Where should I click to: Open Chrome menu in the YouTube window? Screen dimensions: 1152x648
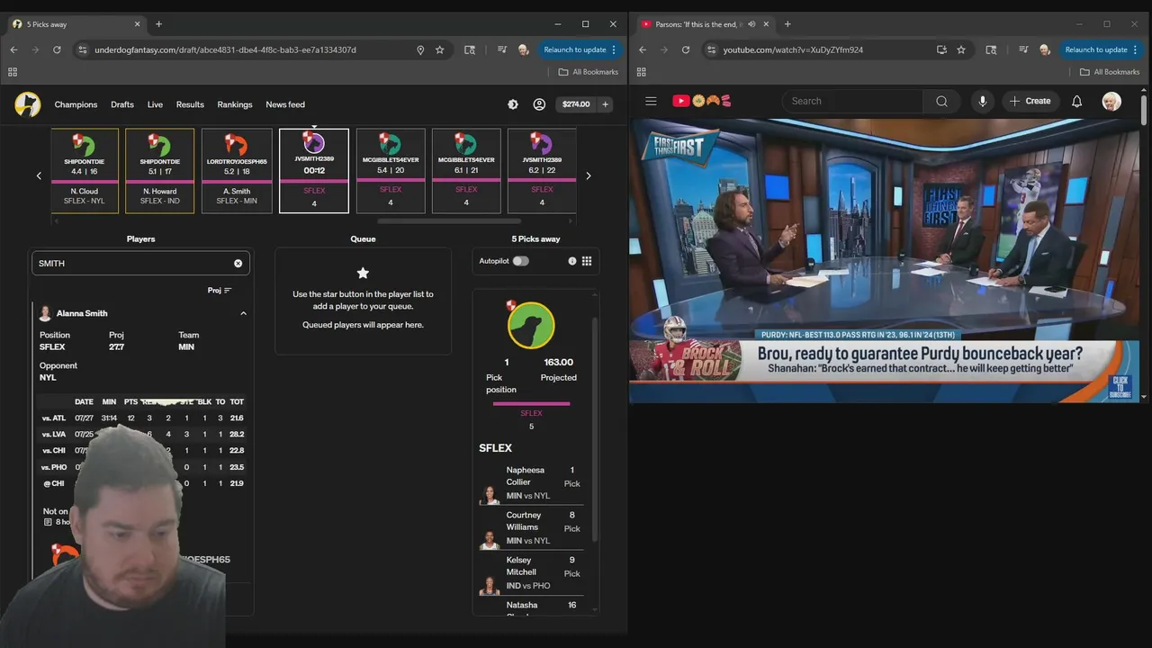tap(1135, 49)
